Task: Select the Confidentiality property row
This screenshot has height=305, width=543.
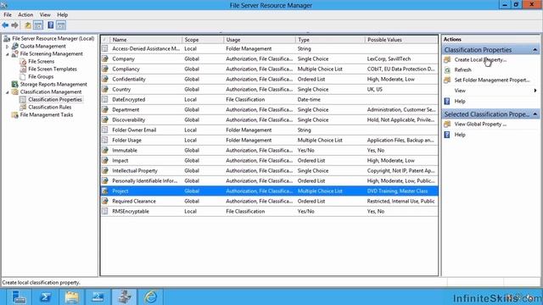Action: pyautogui.click(x=270, y=79)
